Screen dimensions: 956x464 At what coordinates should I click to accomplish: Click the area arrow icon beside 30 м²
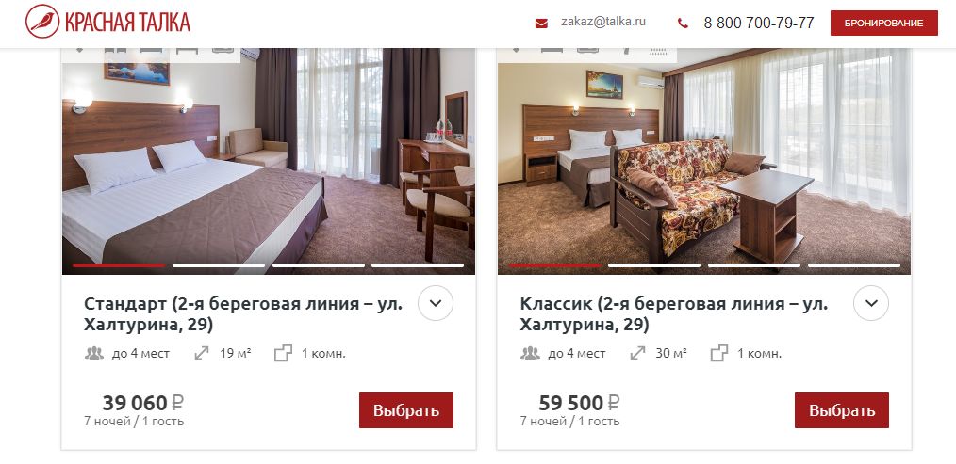click(637, 353)
